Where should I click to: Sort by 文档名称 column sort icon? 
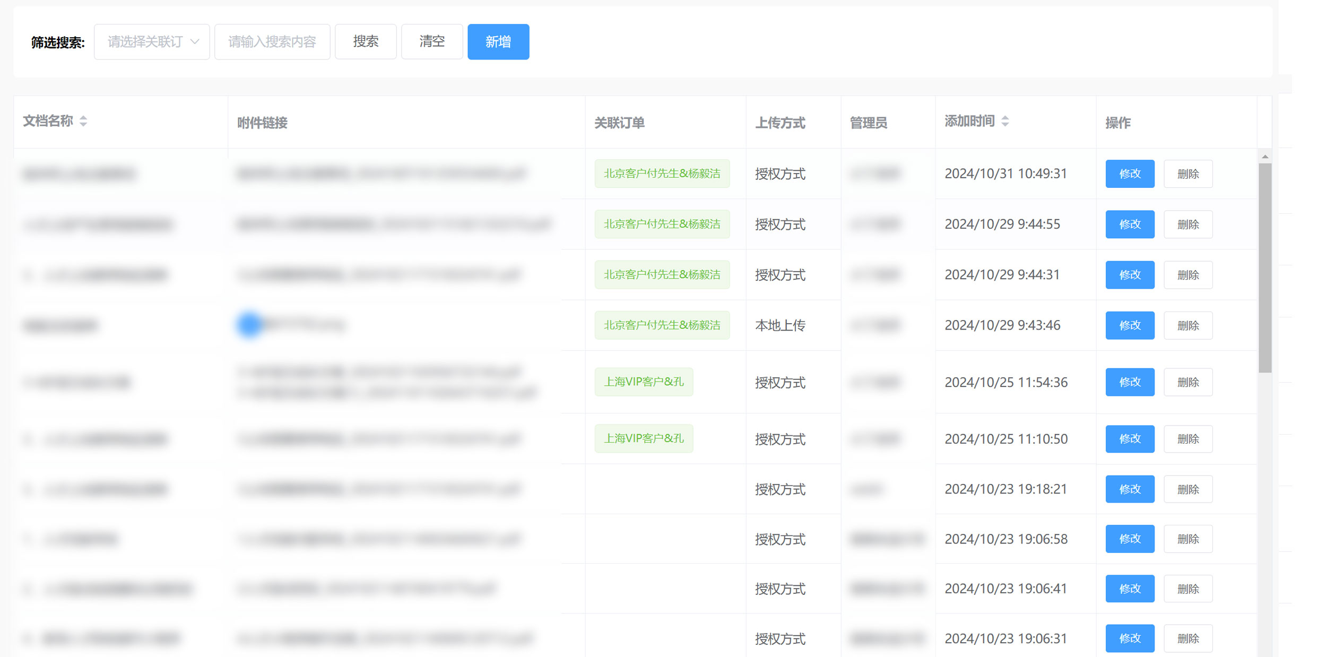83,121
